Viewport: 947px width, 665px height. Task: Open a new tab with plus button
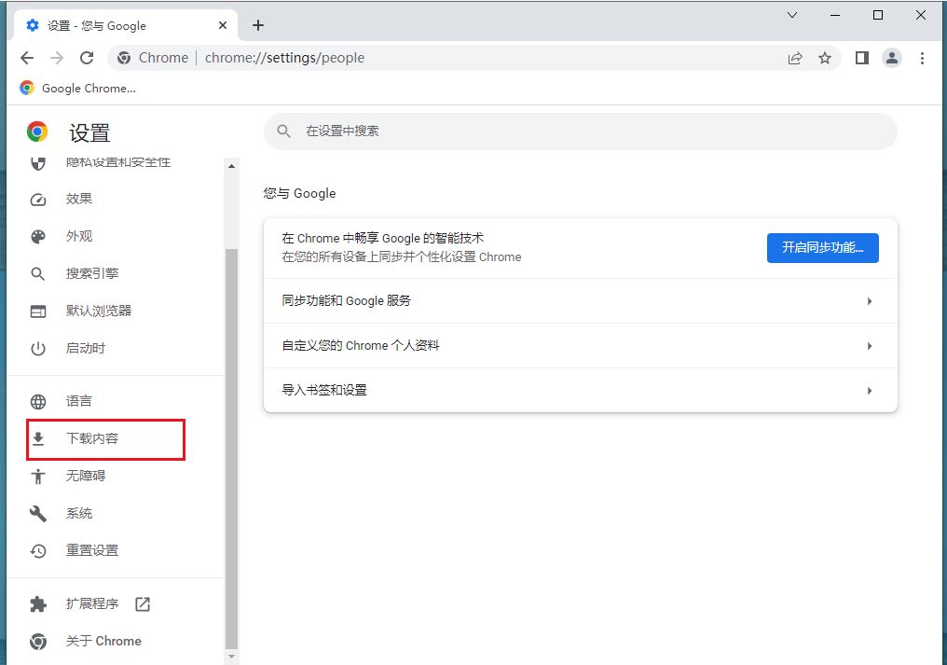tap(258, 25)
